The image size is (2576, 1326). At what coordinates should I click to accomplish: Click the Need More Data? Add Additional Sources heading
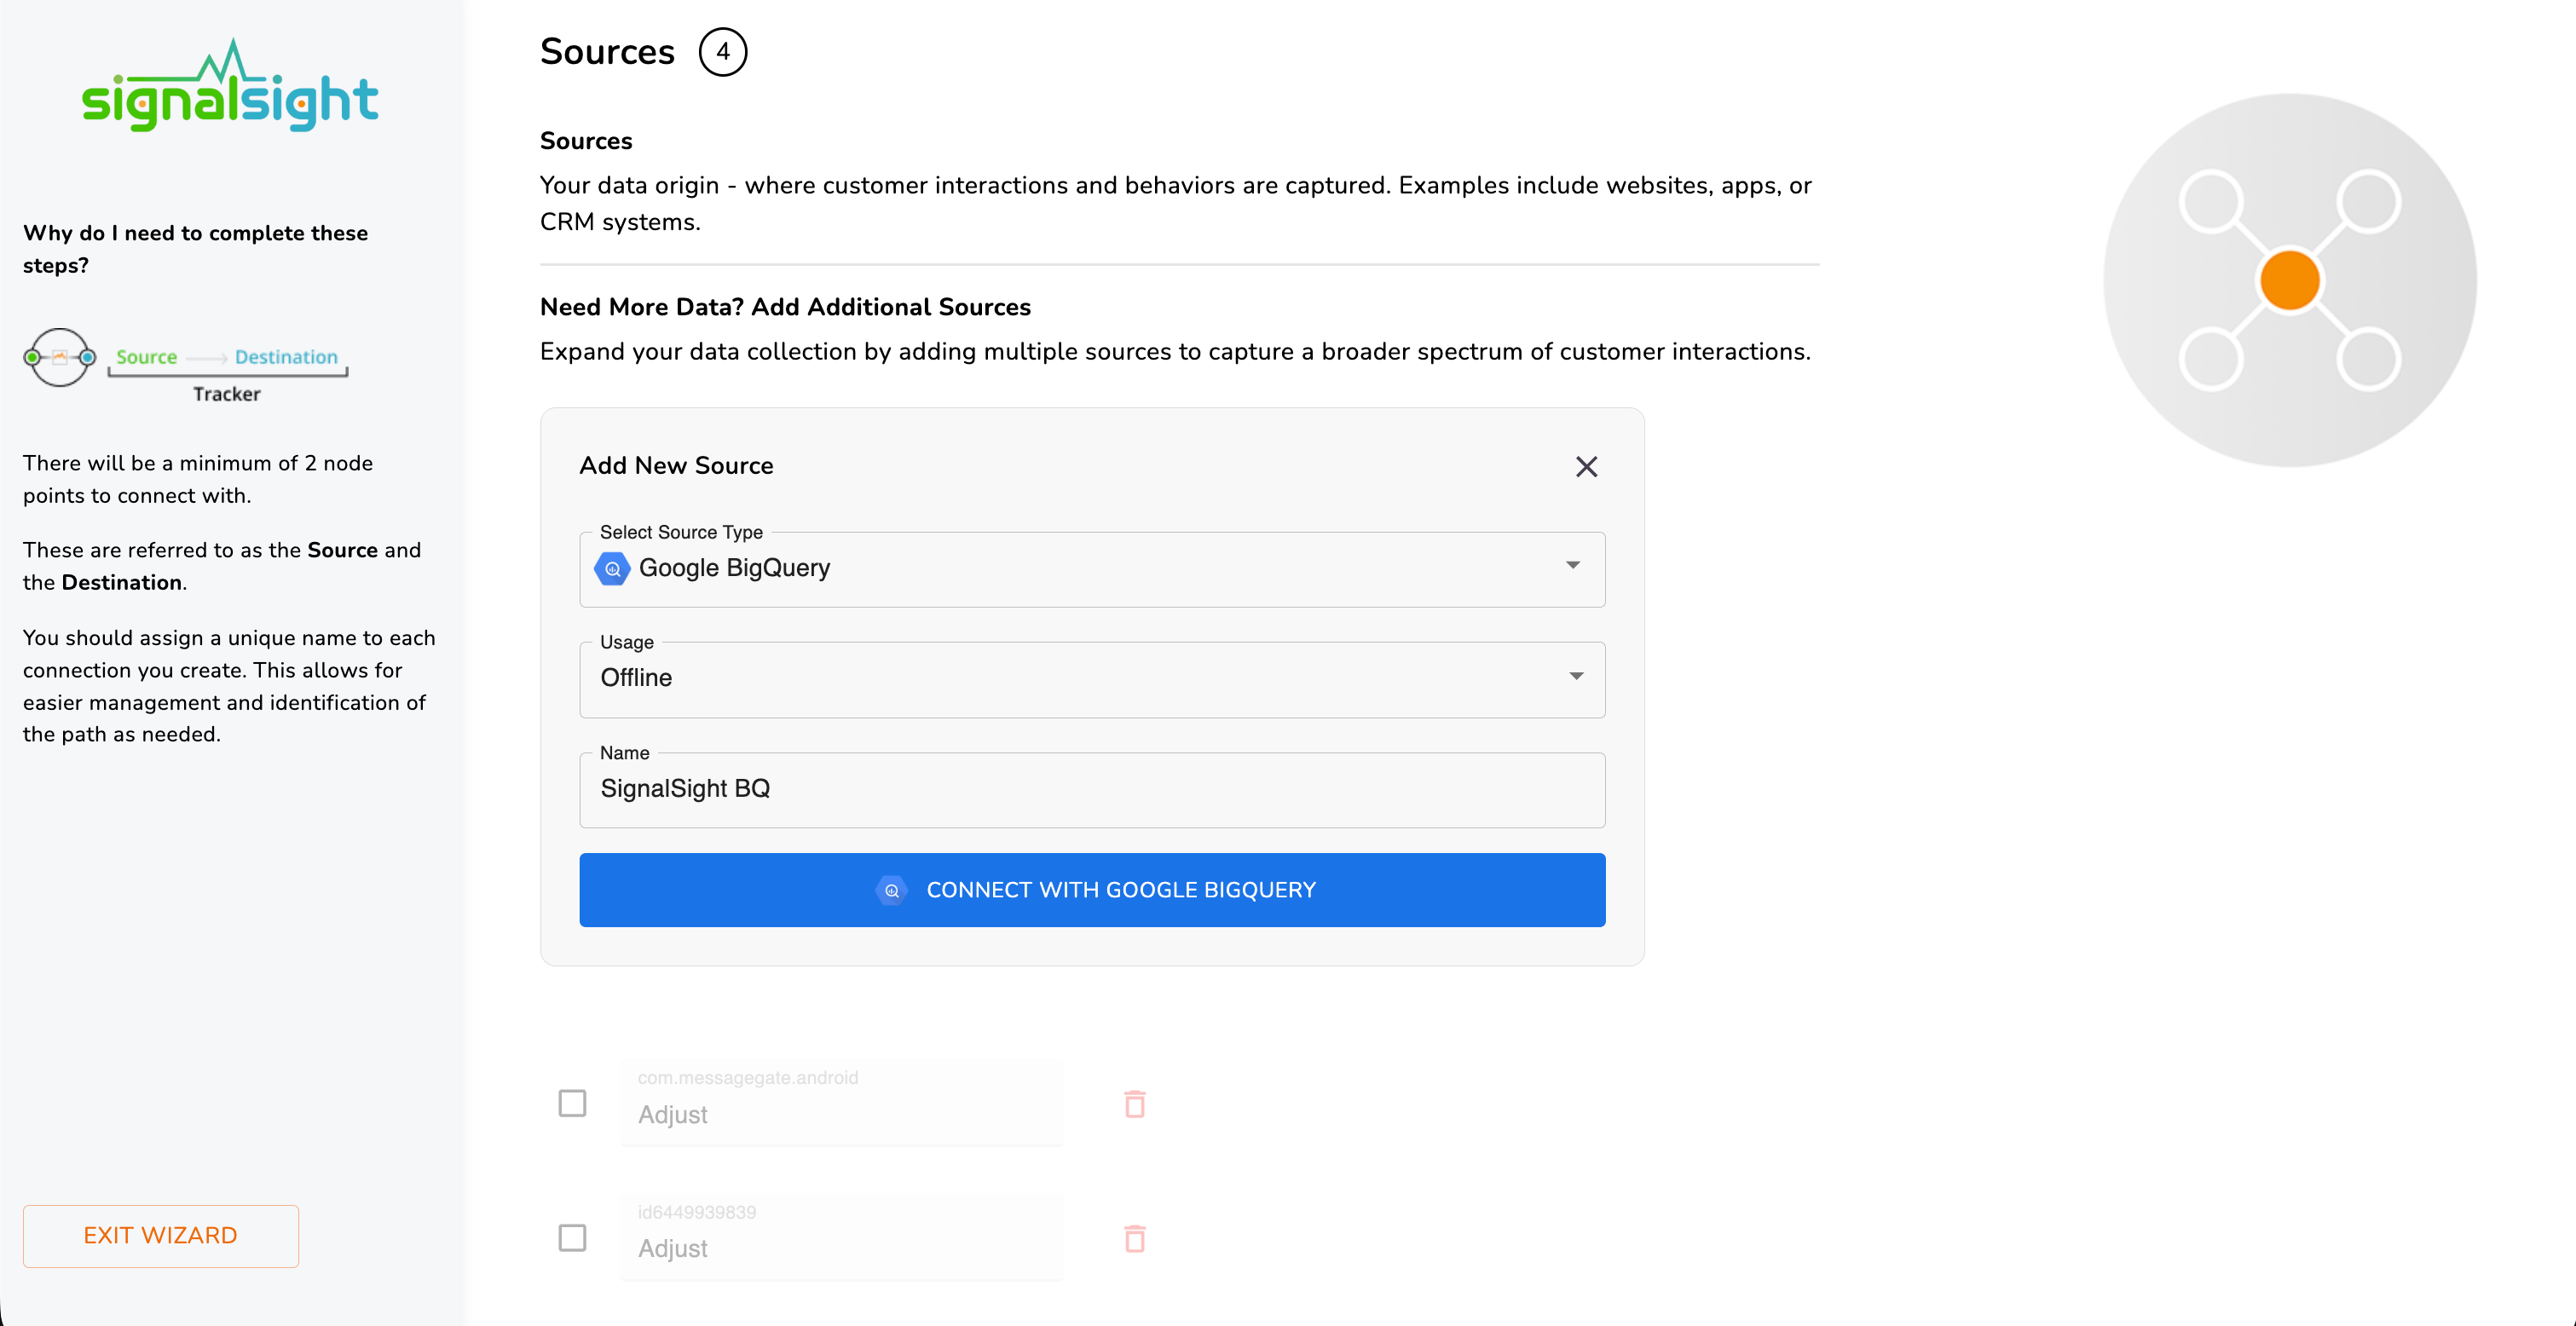pyautogui.click(x=785, y=307)
